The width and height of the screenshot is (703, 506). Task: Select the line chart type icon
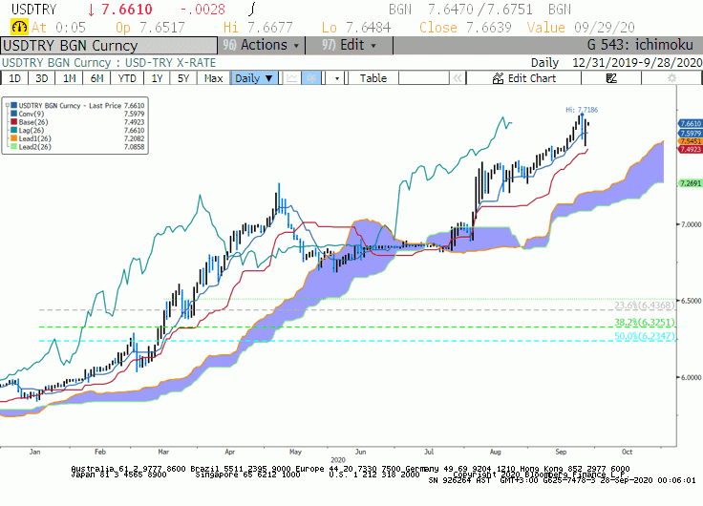292,78
